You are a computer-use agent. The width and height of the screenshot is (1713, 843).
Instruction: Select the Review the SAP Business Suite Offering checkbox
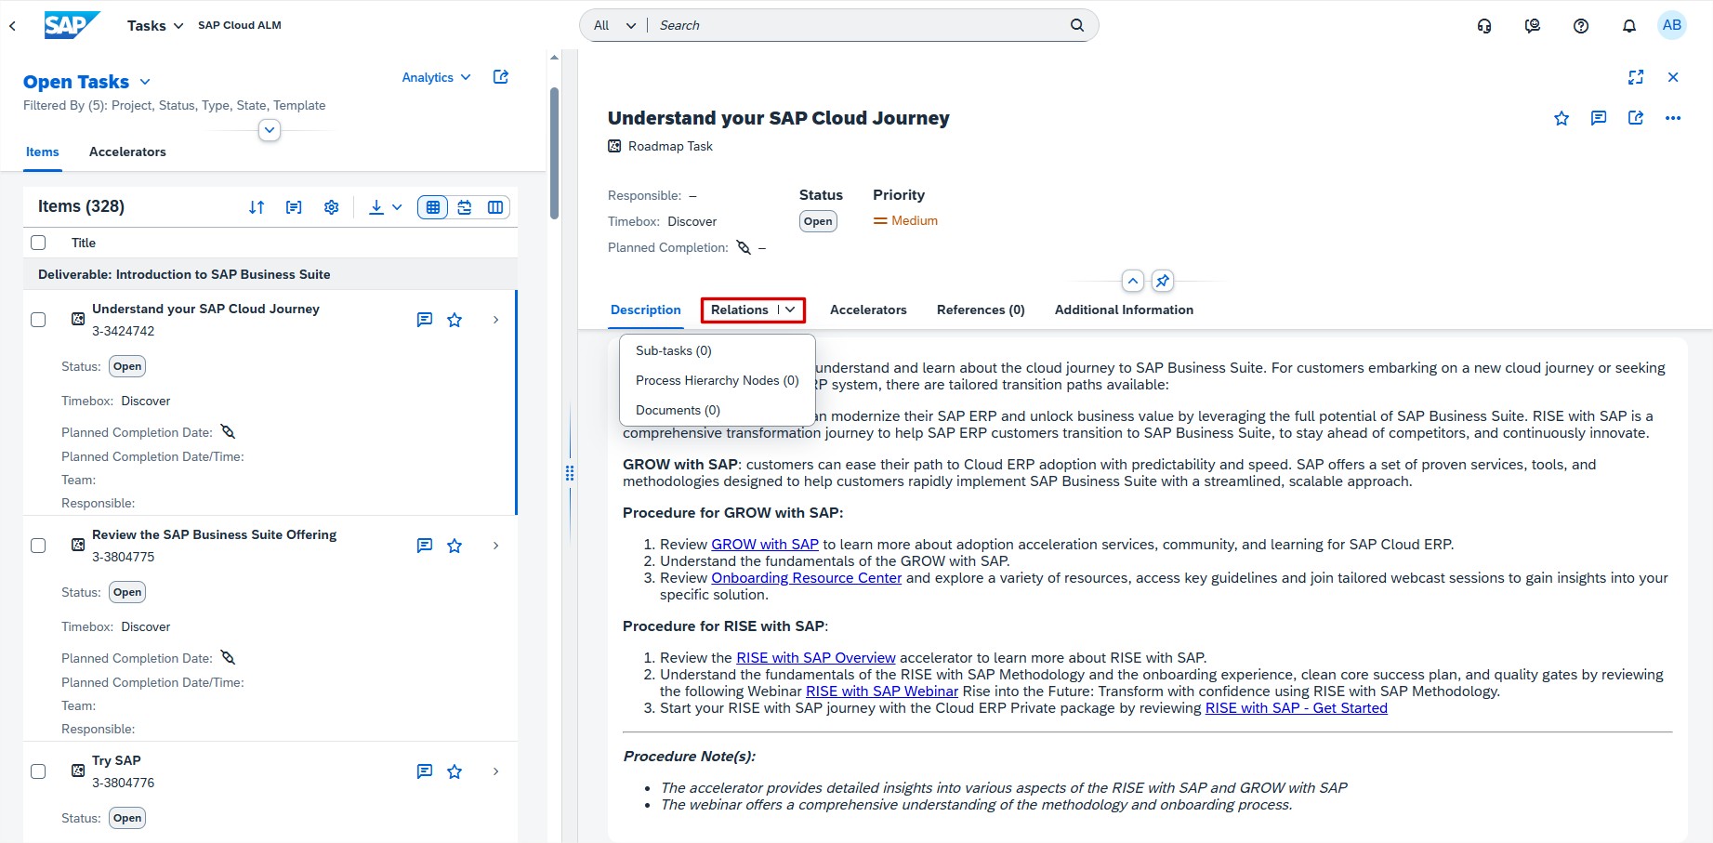pyautogui.click(x=38, y=546)
